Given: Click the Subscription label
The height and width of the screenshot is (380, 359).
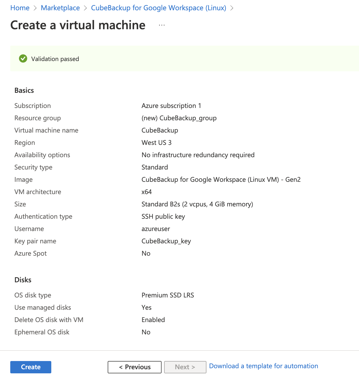Looking at the screenshot, I should (x=33, y=106).
